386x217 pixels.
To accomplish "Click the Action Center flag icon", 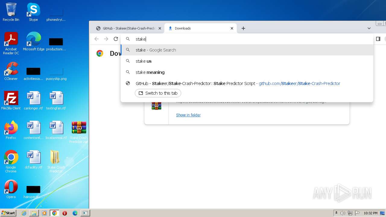I will [357, 213].
